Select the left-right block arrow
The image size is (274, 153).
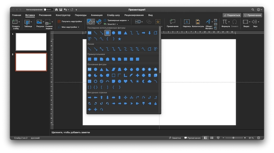114,98
